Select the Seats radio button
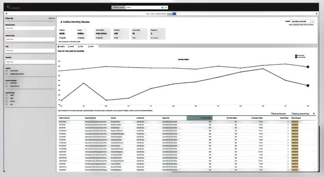This screenshot has height=177, width=324. coord(68,46)
